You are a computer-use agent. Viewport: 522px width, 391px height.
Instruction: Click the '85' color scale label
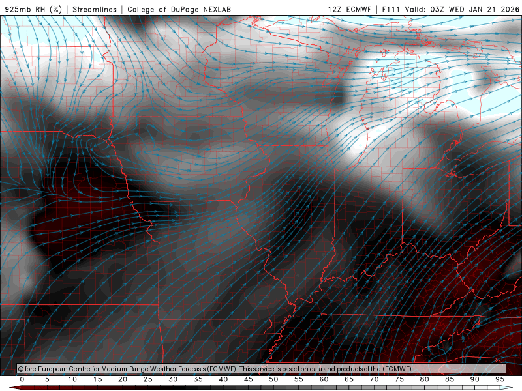[x=450, y=379]
